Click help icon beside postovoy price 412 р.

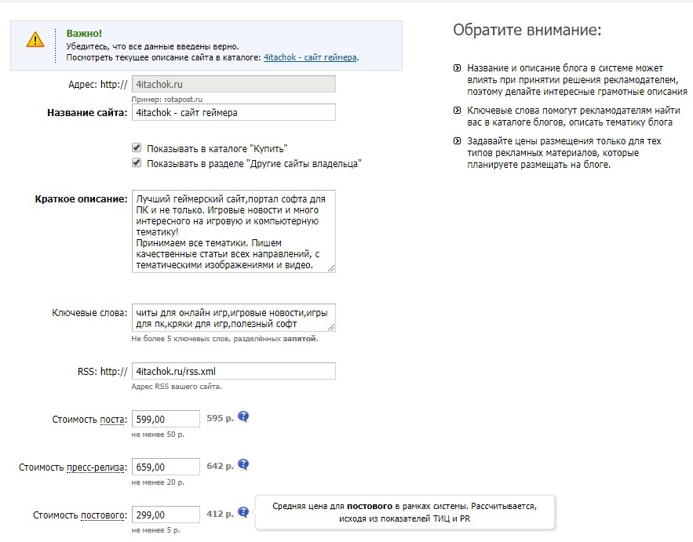click(243, 513)
